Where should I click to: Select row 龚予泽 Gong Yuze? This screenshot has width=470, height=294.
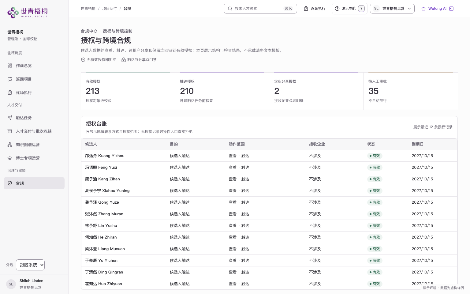(269, 202)
